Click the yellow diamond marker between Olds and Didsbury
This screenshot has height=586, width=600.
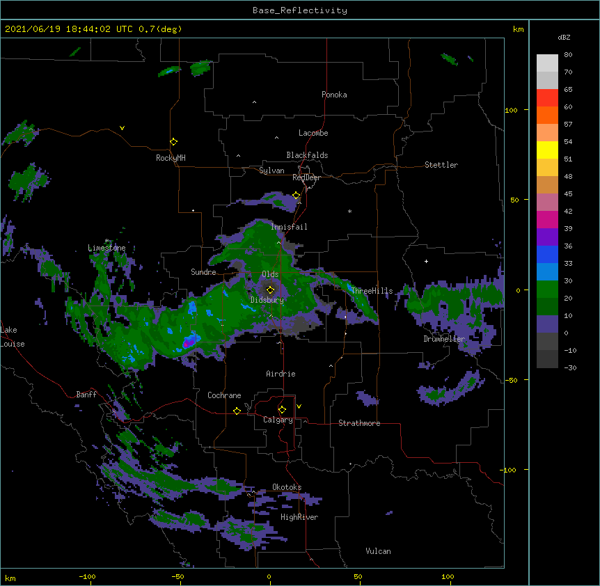tap(270, 290)
